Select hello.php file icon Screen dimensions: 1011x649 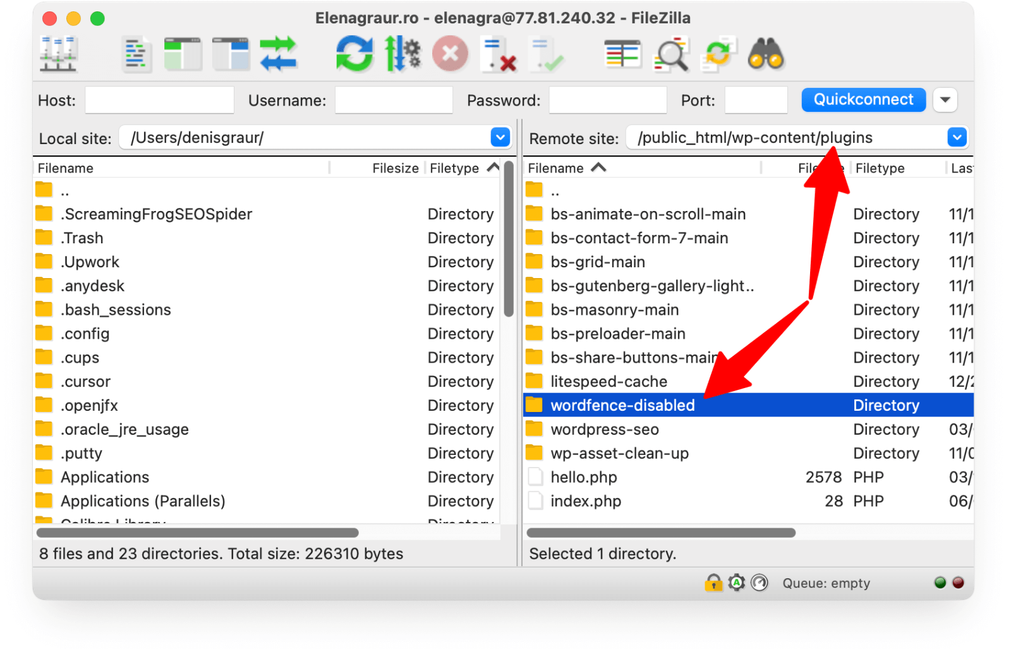535,476
